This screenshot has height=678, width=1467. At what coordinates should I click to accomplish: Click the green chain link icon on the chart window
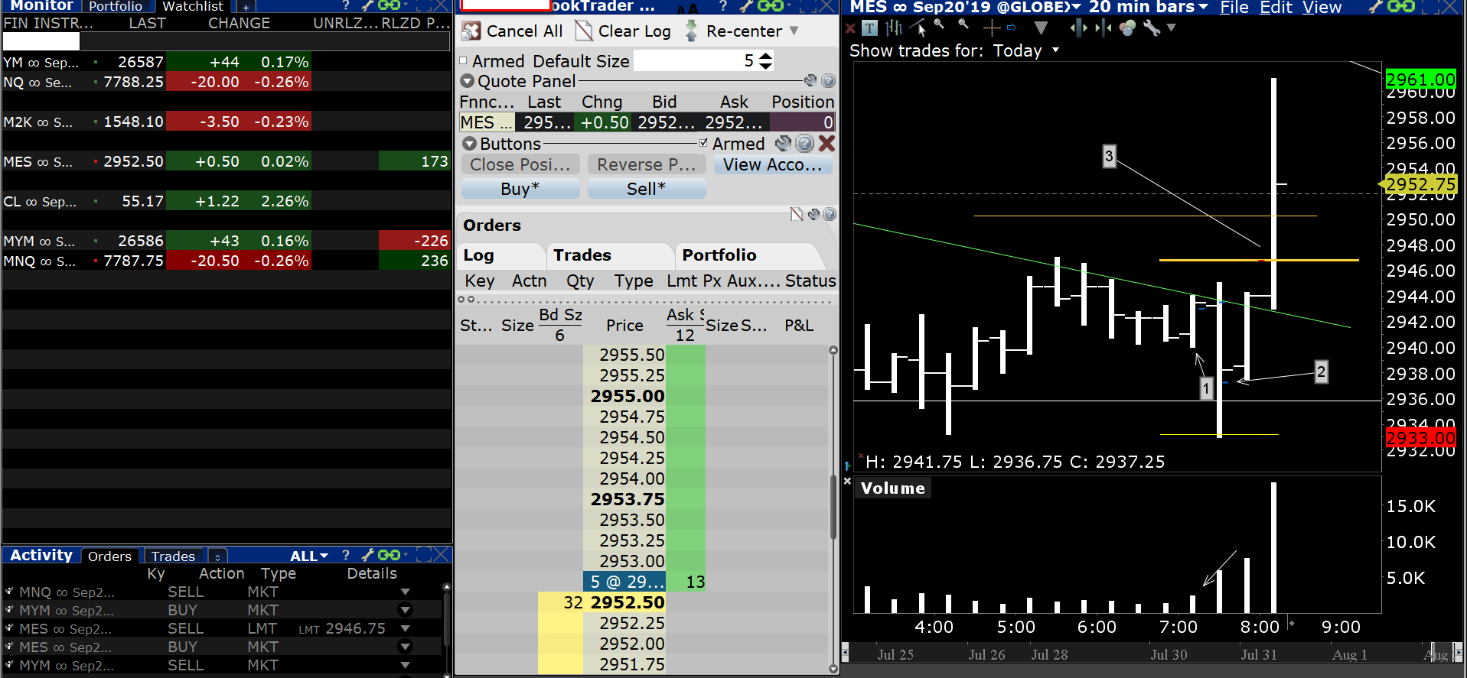(x=1400, y=6)
